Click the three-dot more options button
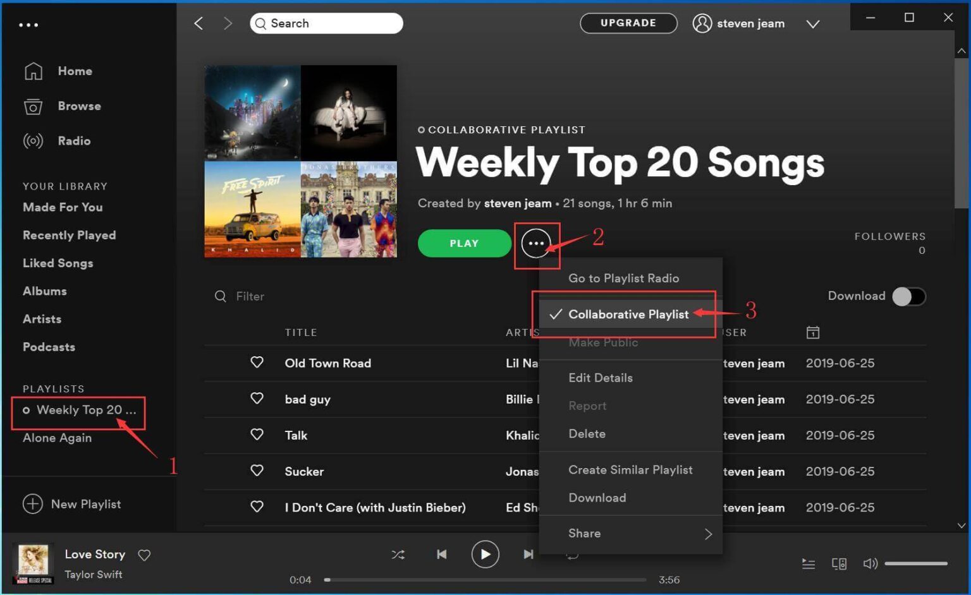This screenshot has height=595, width=971. click(x=536, y=244)
